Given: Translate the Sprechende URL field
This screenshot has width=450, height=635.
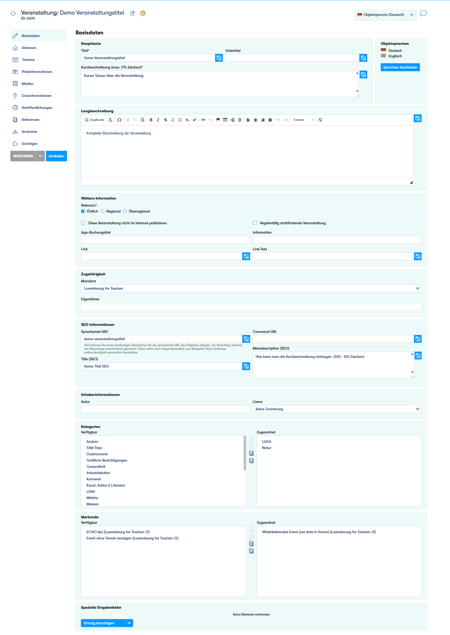Looking at the screenshot, I should 246,339.
